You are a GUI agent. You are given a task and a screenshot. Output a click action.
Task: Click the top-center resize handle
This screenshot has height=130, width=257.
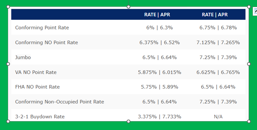point(128,7)
